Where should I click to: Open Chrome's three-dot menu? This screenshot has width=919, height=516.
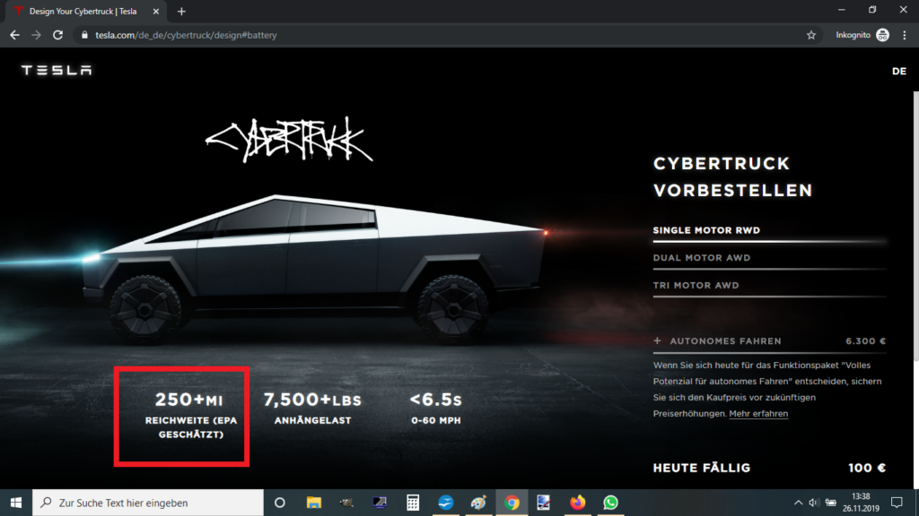pyautogui.click(x=905, y=35)
